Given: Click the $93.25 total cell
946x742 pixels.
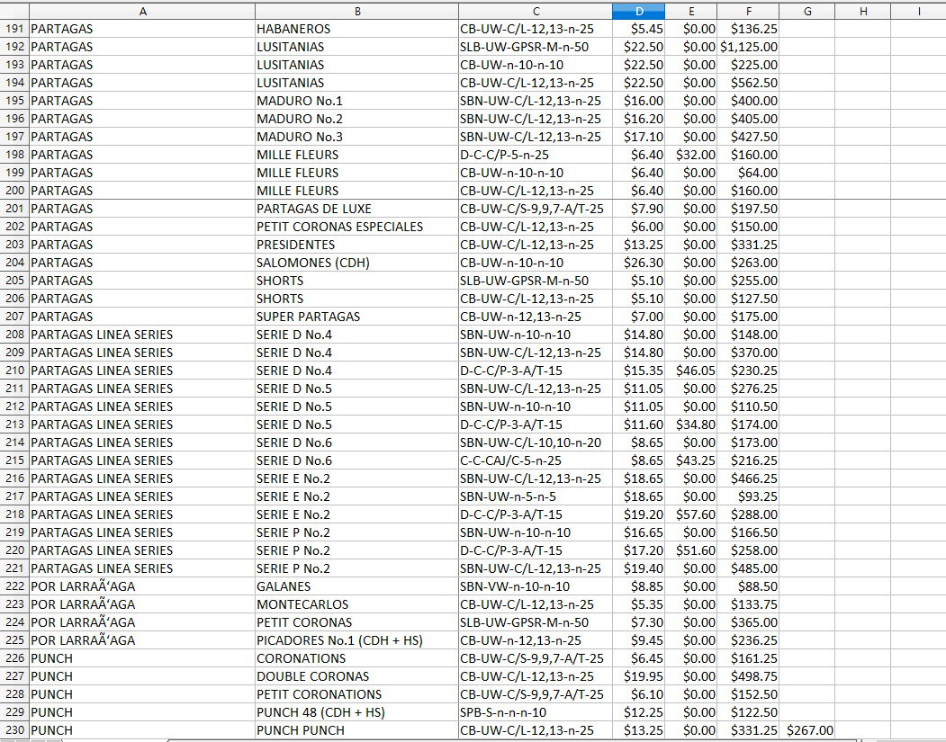Looking at the screenshot, I should [x=748, y=496].
